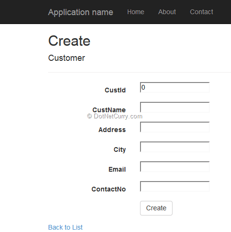Place cursor in the City field
This screenshot has height=232, width=231.
175,147
